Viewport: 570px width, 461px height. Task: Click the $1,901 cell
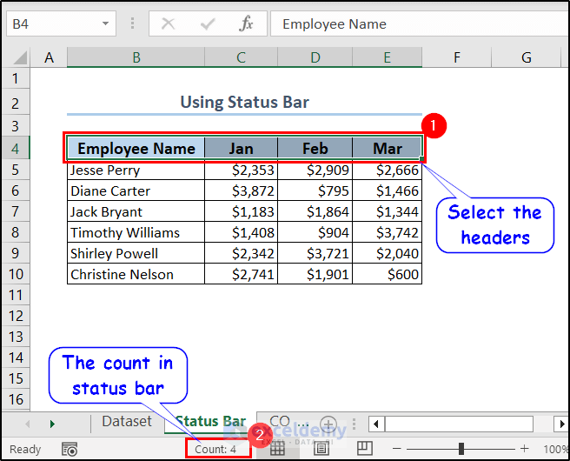(x=315, y=274)
